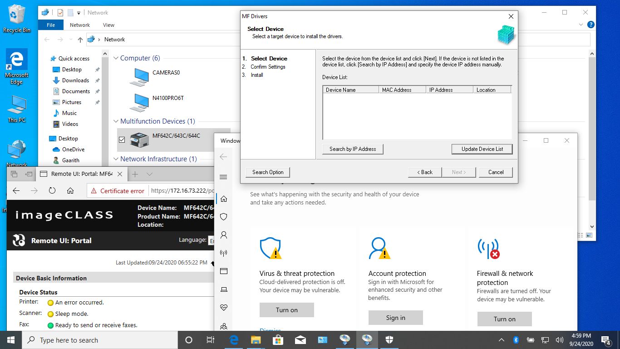This screenshot has height=349, width=620.
Task: Select the Account protection person icon
Action: click(x=223, y=235)
